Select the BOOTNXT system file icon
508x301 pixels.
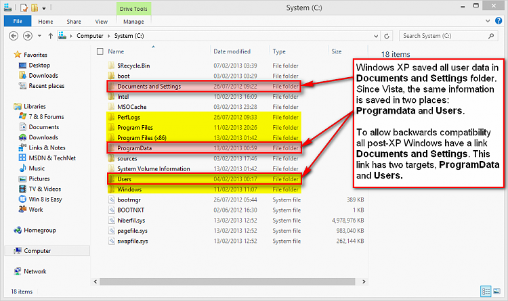coord(112,210)
